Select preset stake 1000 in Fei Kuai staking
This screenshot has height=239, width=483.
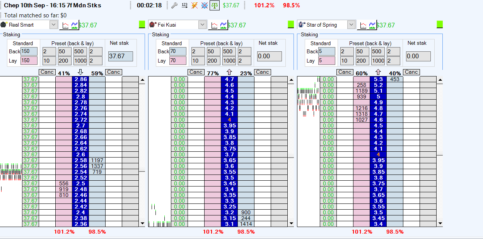[x=229, y=61]
